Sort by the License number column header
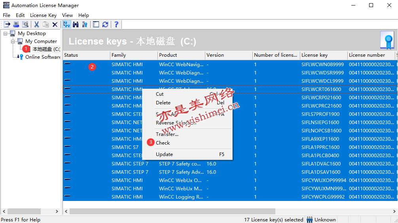The height and width of the screenshot is (223, 398). coord(371,55)
